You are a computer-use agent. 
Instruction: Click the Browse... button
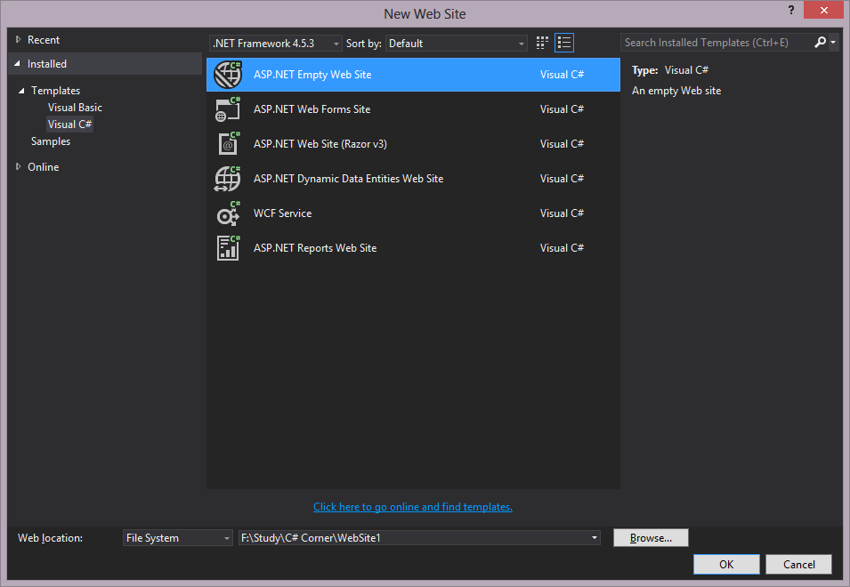point(651,538)
